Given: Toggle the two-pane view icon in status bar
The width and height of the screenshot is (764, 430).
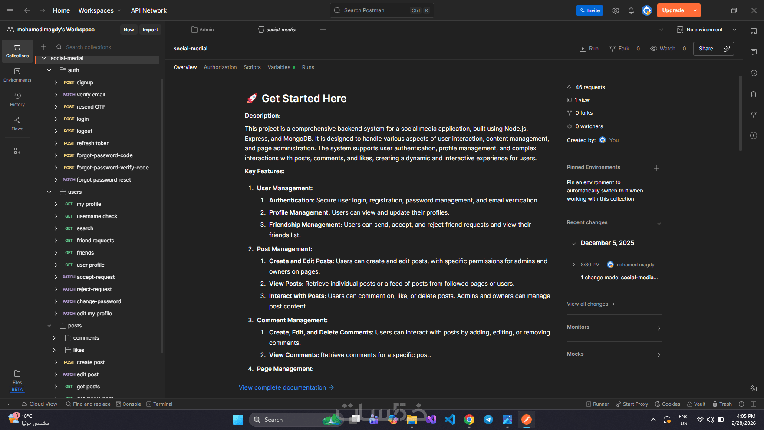Looking at the screenshot, I should point(754,404).
